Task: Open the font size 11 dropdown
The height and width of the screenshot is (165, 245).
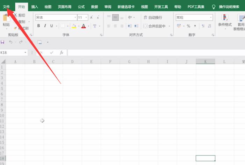Action: coord(86,17)
